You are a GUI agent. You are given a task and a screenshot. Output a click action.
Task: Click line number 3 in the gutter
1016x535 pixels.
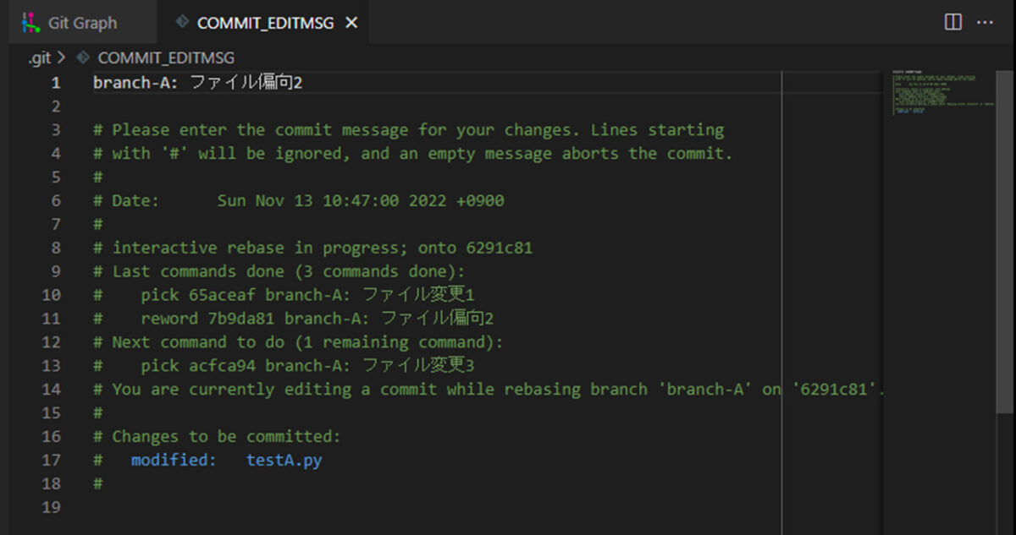[x=55, y=130]
